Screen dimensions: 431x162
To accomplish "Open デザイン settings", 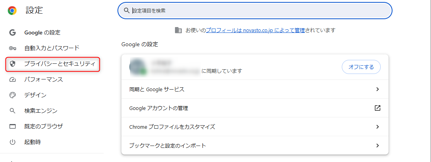I will point(35,95).
